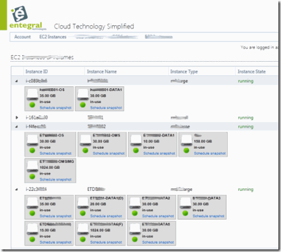Collapse the i-f4fe instance row
Image resolution: width=281 pixels, height=252 pixels.
coord(16,127)
